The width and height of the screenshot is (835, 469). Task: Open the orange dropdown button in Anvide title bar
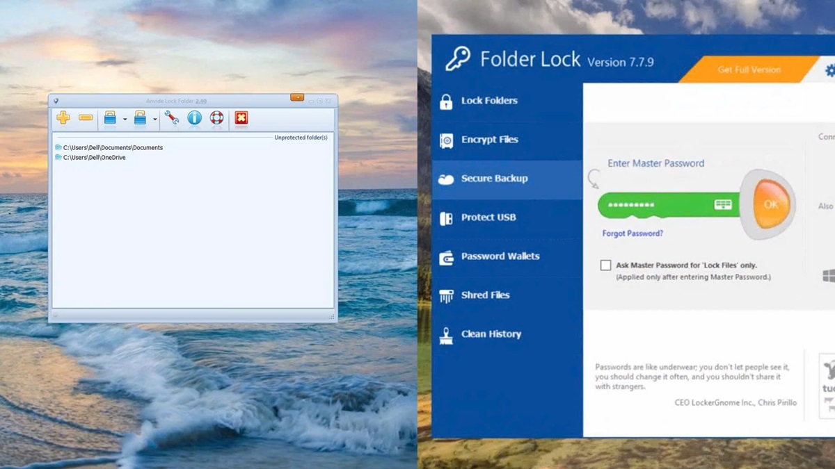[x=297, y=98]
